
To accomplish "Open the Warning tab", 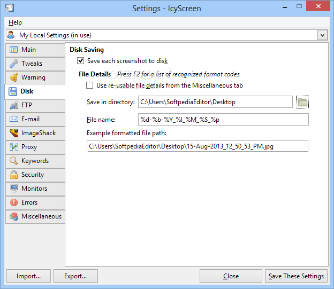I will point(35,77).
